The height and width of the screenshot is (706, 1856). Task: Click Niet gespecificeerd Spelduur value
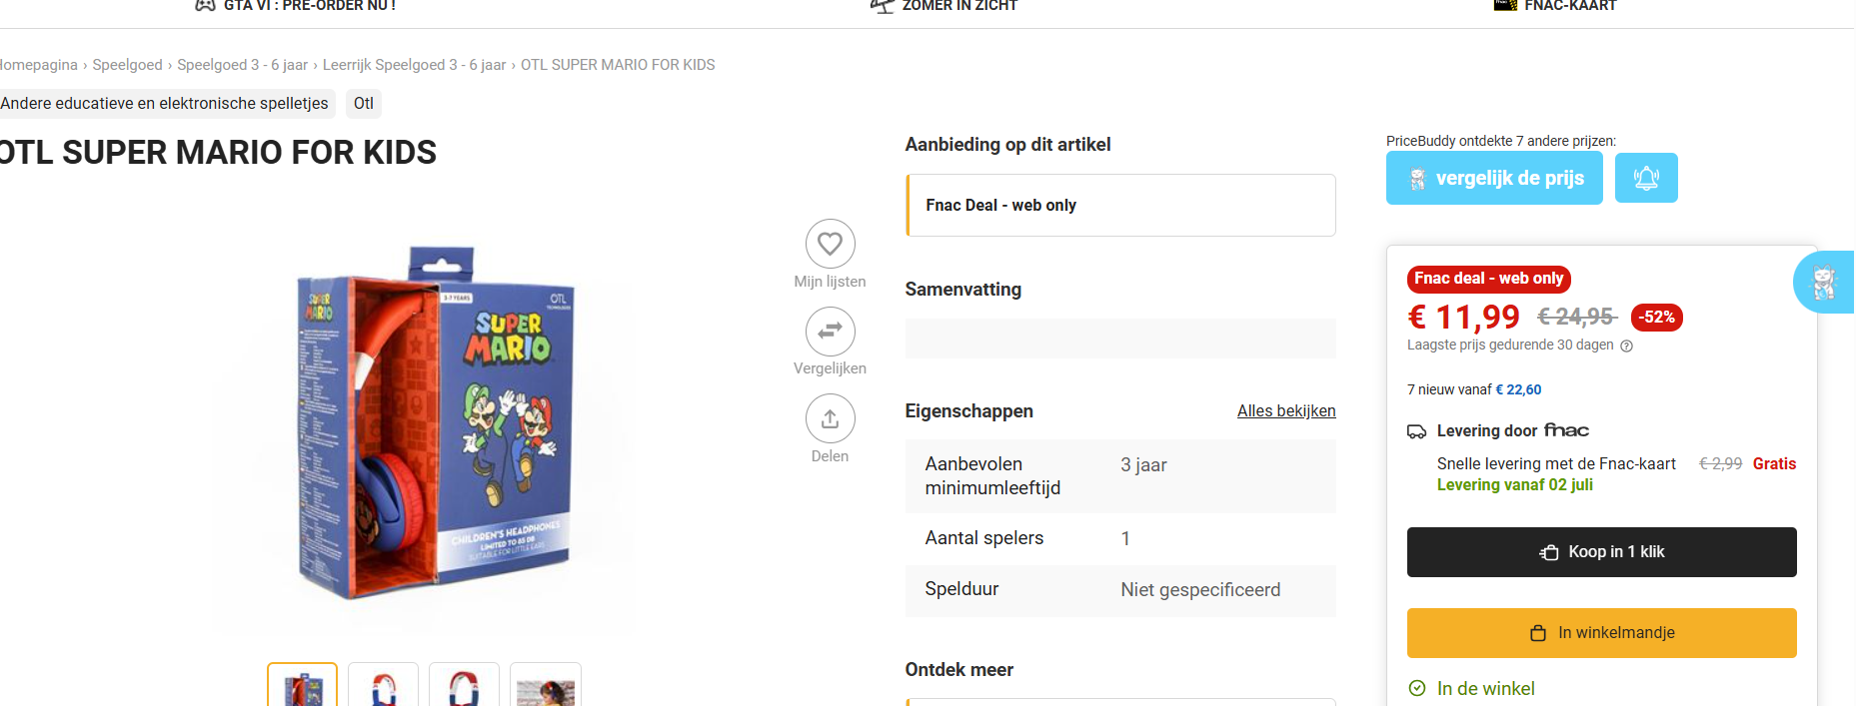(x=1200, y=590)
